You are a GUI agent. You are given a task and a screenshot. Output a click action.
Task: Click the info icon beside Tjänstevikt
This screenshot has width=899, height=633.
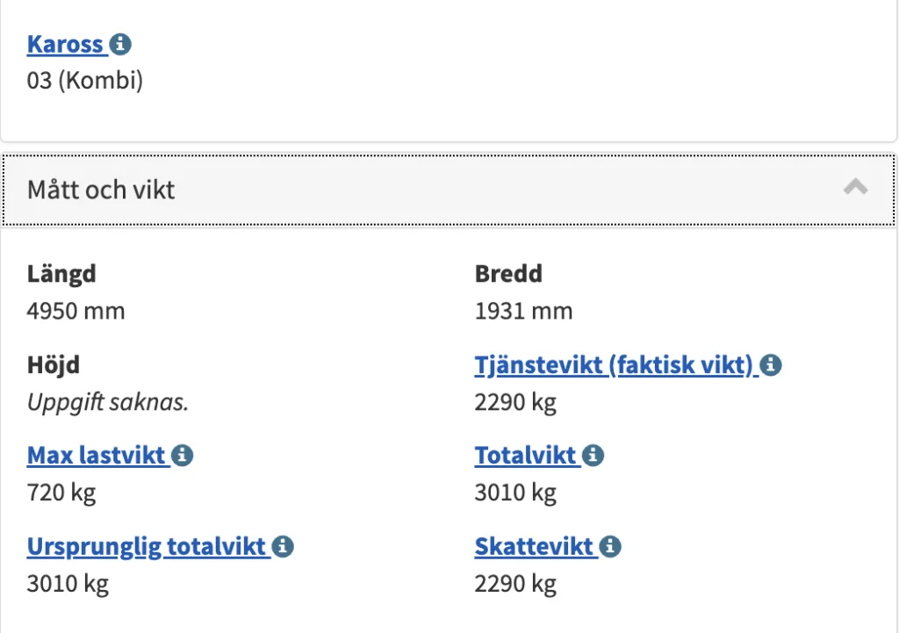point(771,365)
